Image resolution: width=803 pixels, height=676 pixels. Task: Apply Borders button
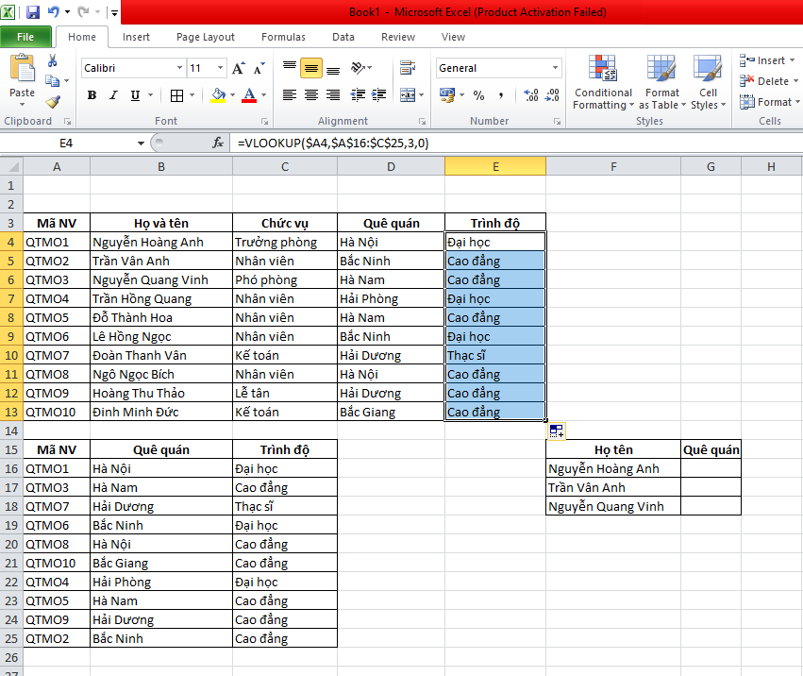[x=176, y=95]
